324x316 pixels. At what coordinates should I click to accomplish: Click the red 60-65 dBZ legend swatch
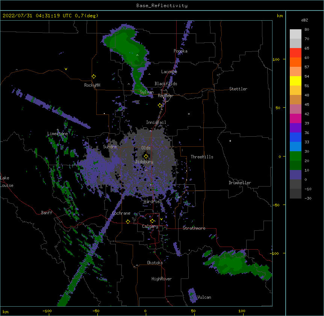[x=295, y=53]
